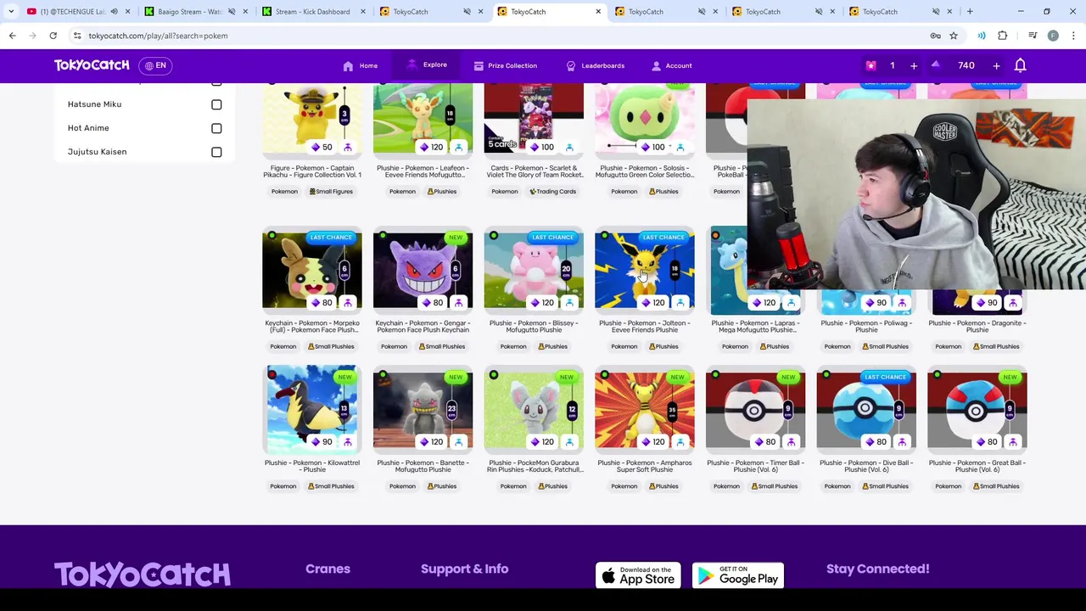This screenshot has height=611, width=1086.
Task: Open the notifications bell
Action: [x=1021, y=65]
